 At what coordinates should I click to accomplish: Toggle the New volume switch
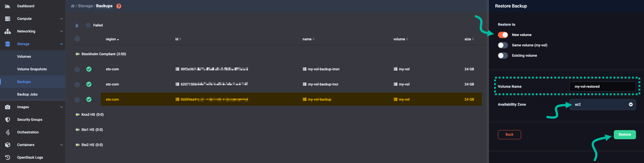point(503,35)
